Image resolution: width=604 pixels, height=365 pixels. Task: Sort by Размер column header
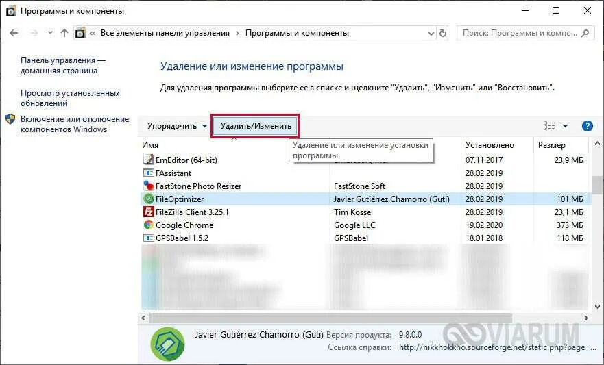pyautogui.click(x=552, y=145)
